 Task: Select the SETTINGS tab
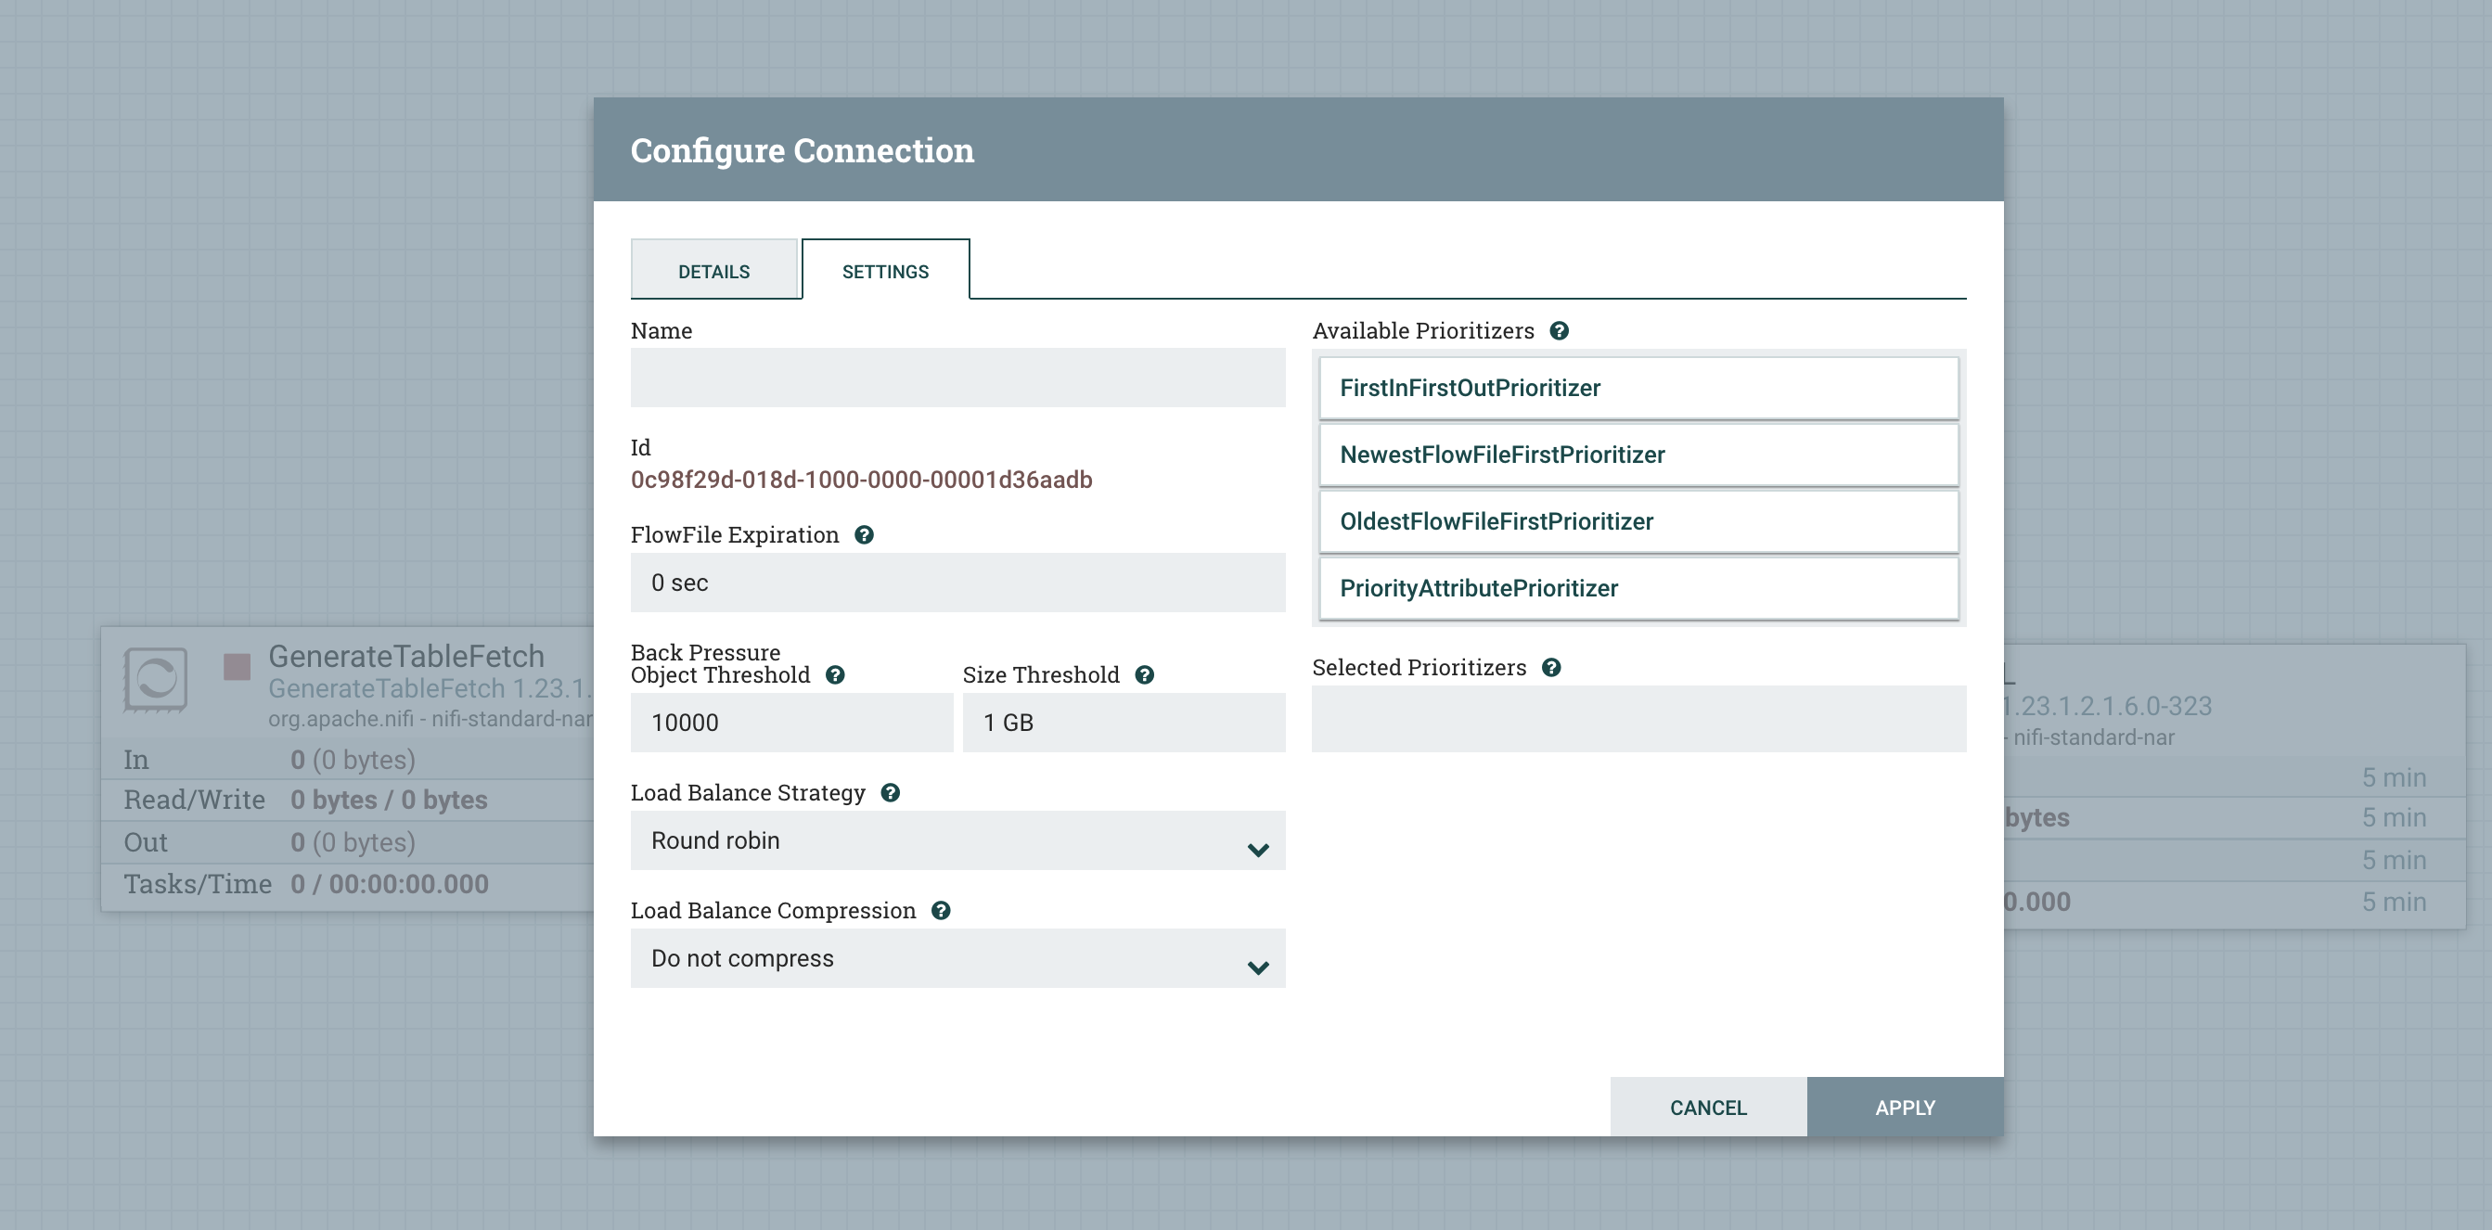tap(884, 270)
